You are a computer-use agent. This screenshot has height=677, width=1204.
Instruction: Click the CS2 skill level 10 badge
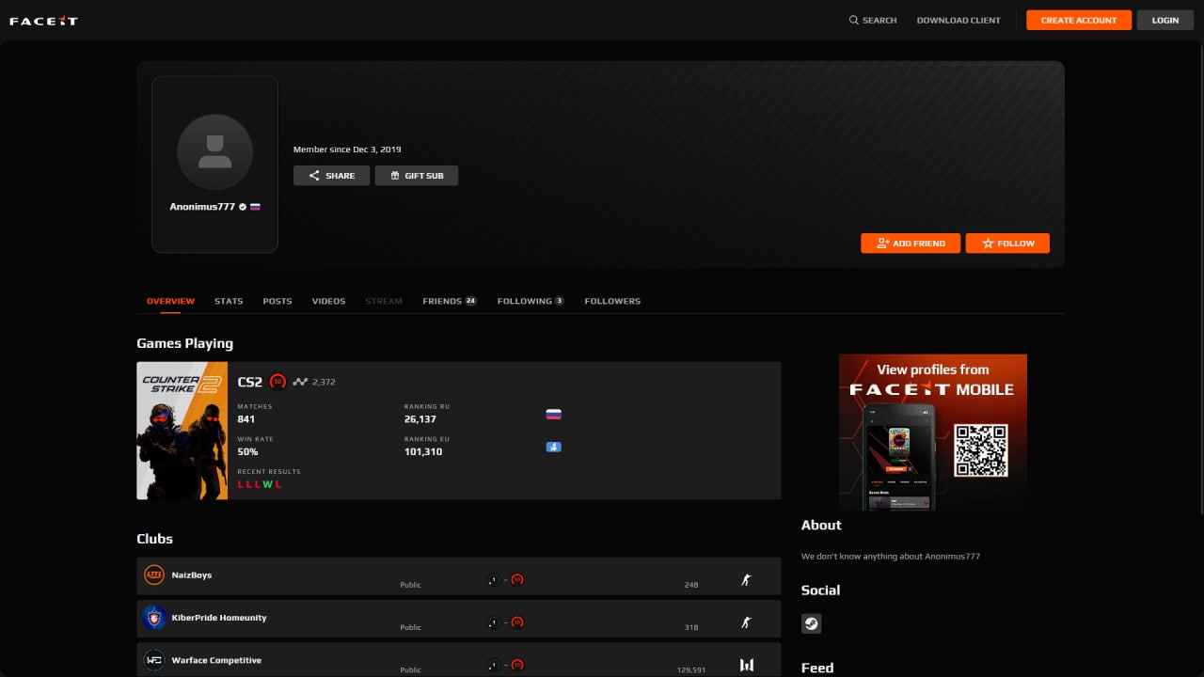(x=277, y=381)
